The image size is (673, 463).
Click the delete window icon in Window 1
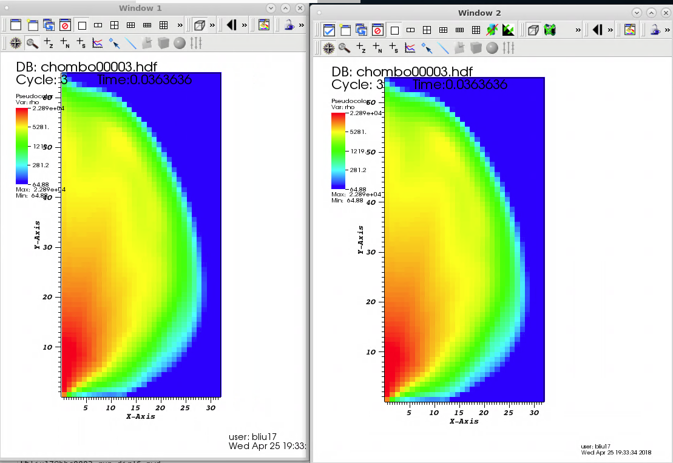point(66,25)
